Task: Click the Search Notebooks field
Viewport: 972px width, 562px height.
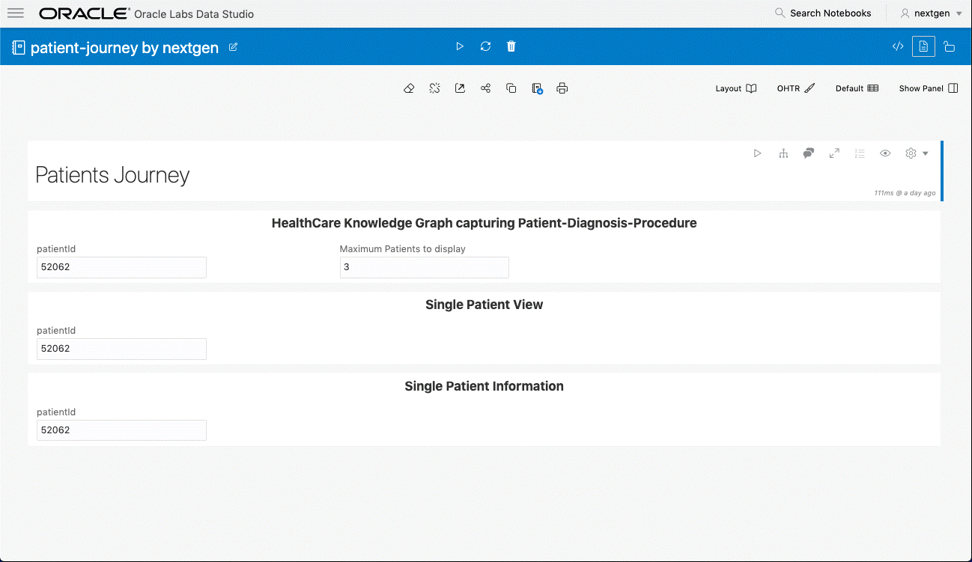Action: 823,13
